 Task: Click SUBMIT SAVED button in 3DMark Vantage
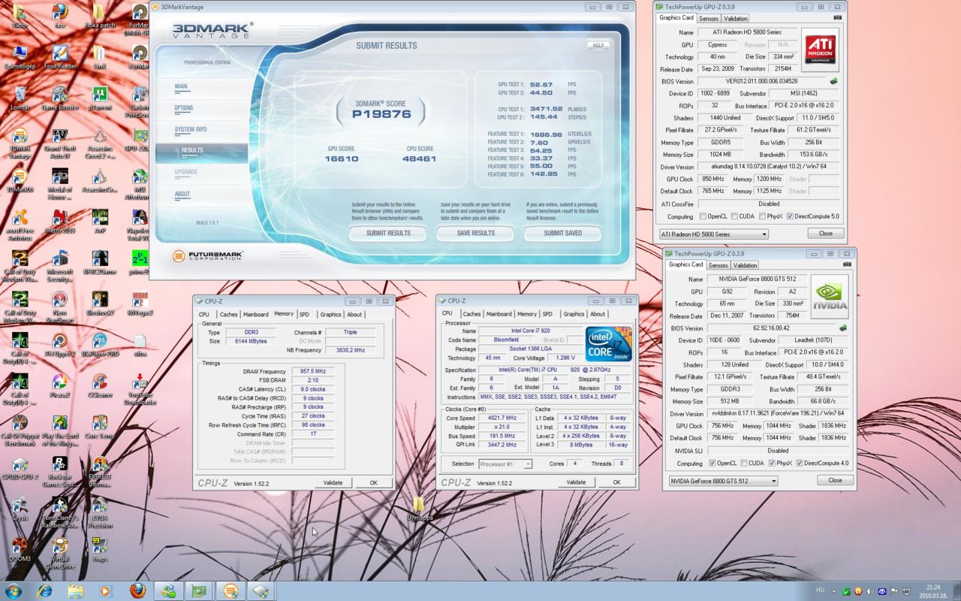[x=563, y=233]
